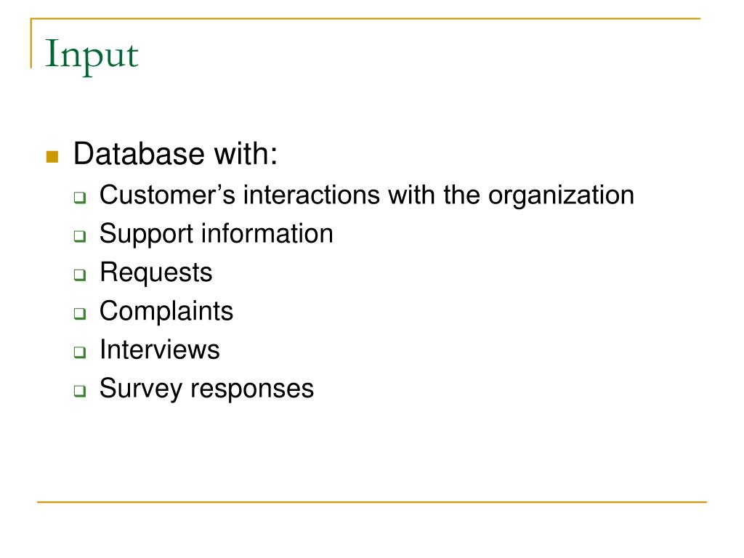Viewport: 744px width, 558px height.
Task: Select the hollow bullet beside Requests
Action: [x=80, y=275]
